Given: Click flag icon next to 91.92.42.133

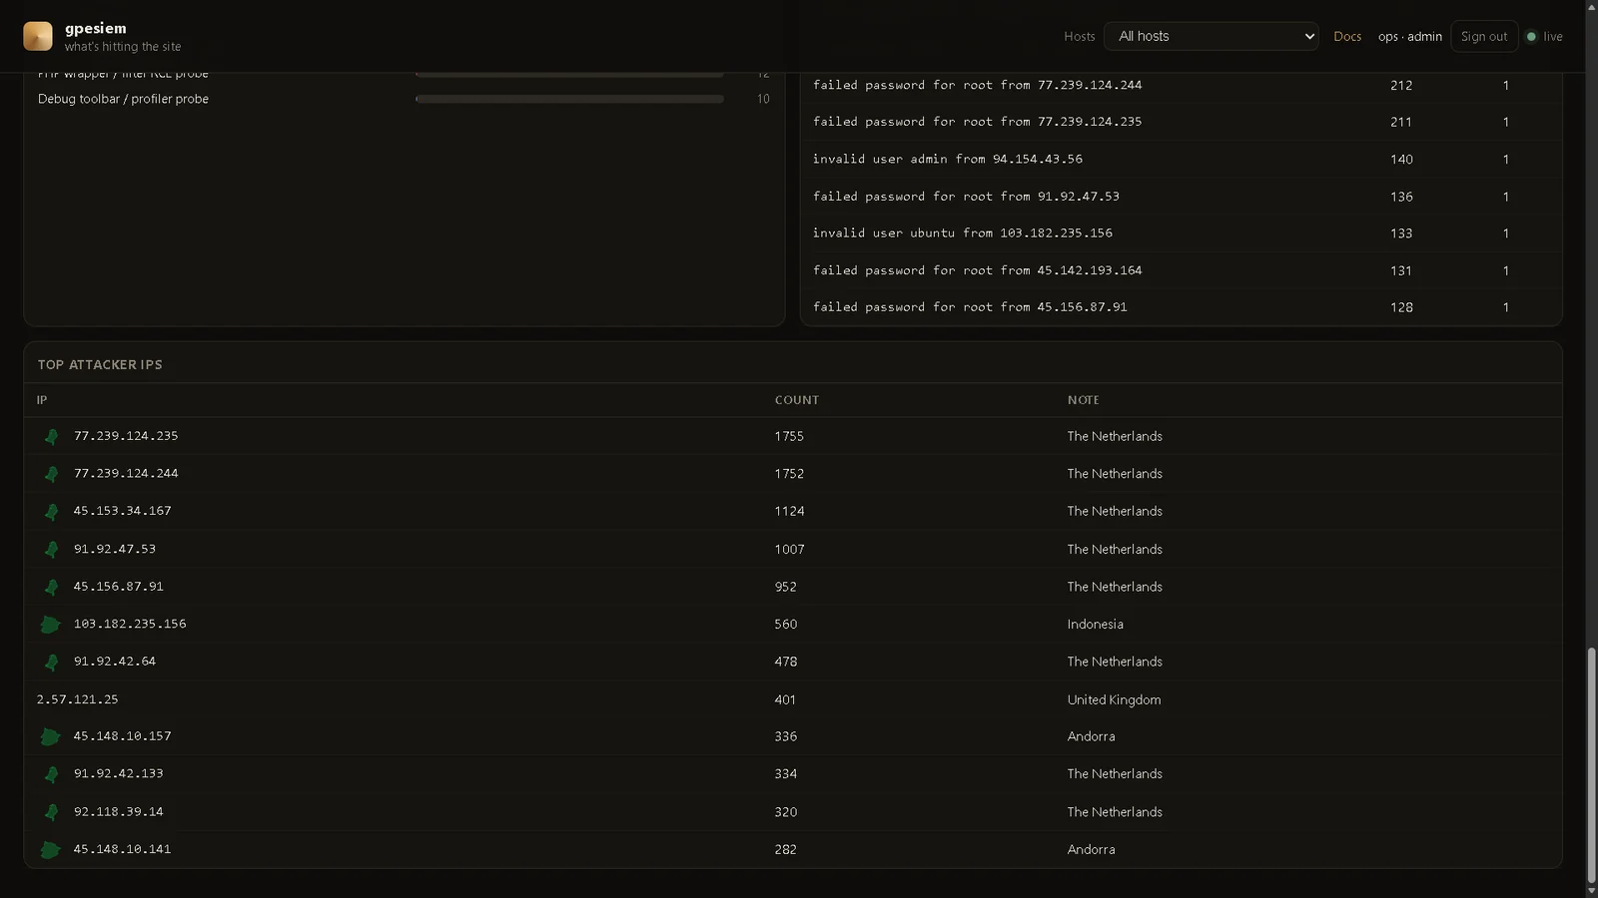Looking at the screenshot, I should tap(51, 774).
